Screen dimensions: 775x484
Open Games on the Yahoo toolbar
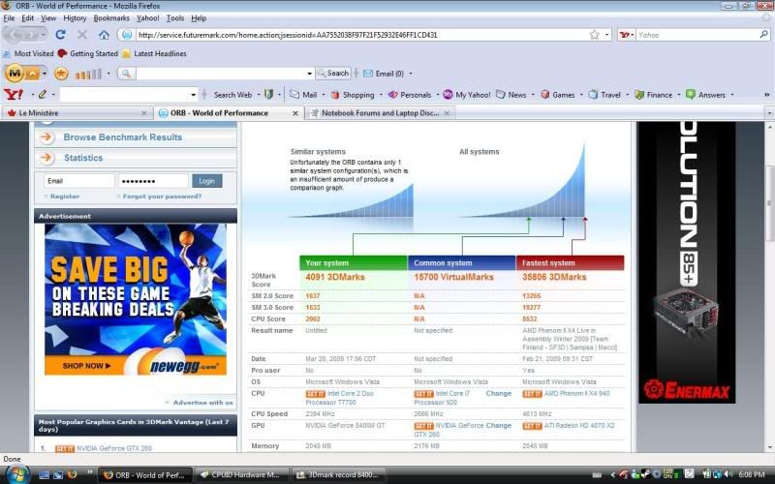(x=558, y=94)
